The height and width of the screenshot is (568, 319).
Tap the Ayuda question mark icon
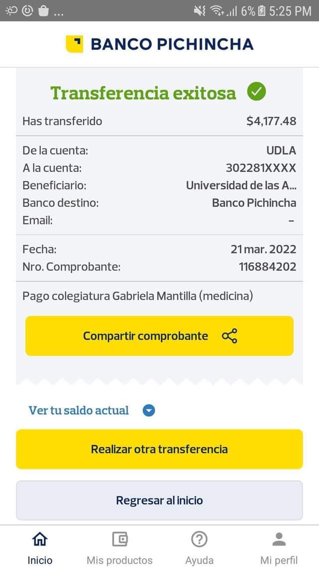(199, 539)
